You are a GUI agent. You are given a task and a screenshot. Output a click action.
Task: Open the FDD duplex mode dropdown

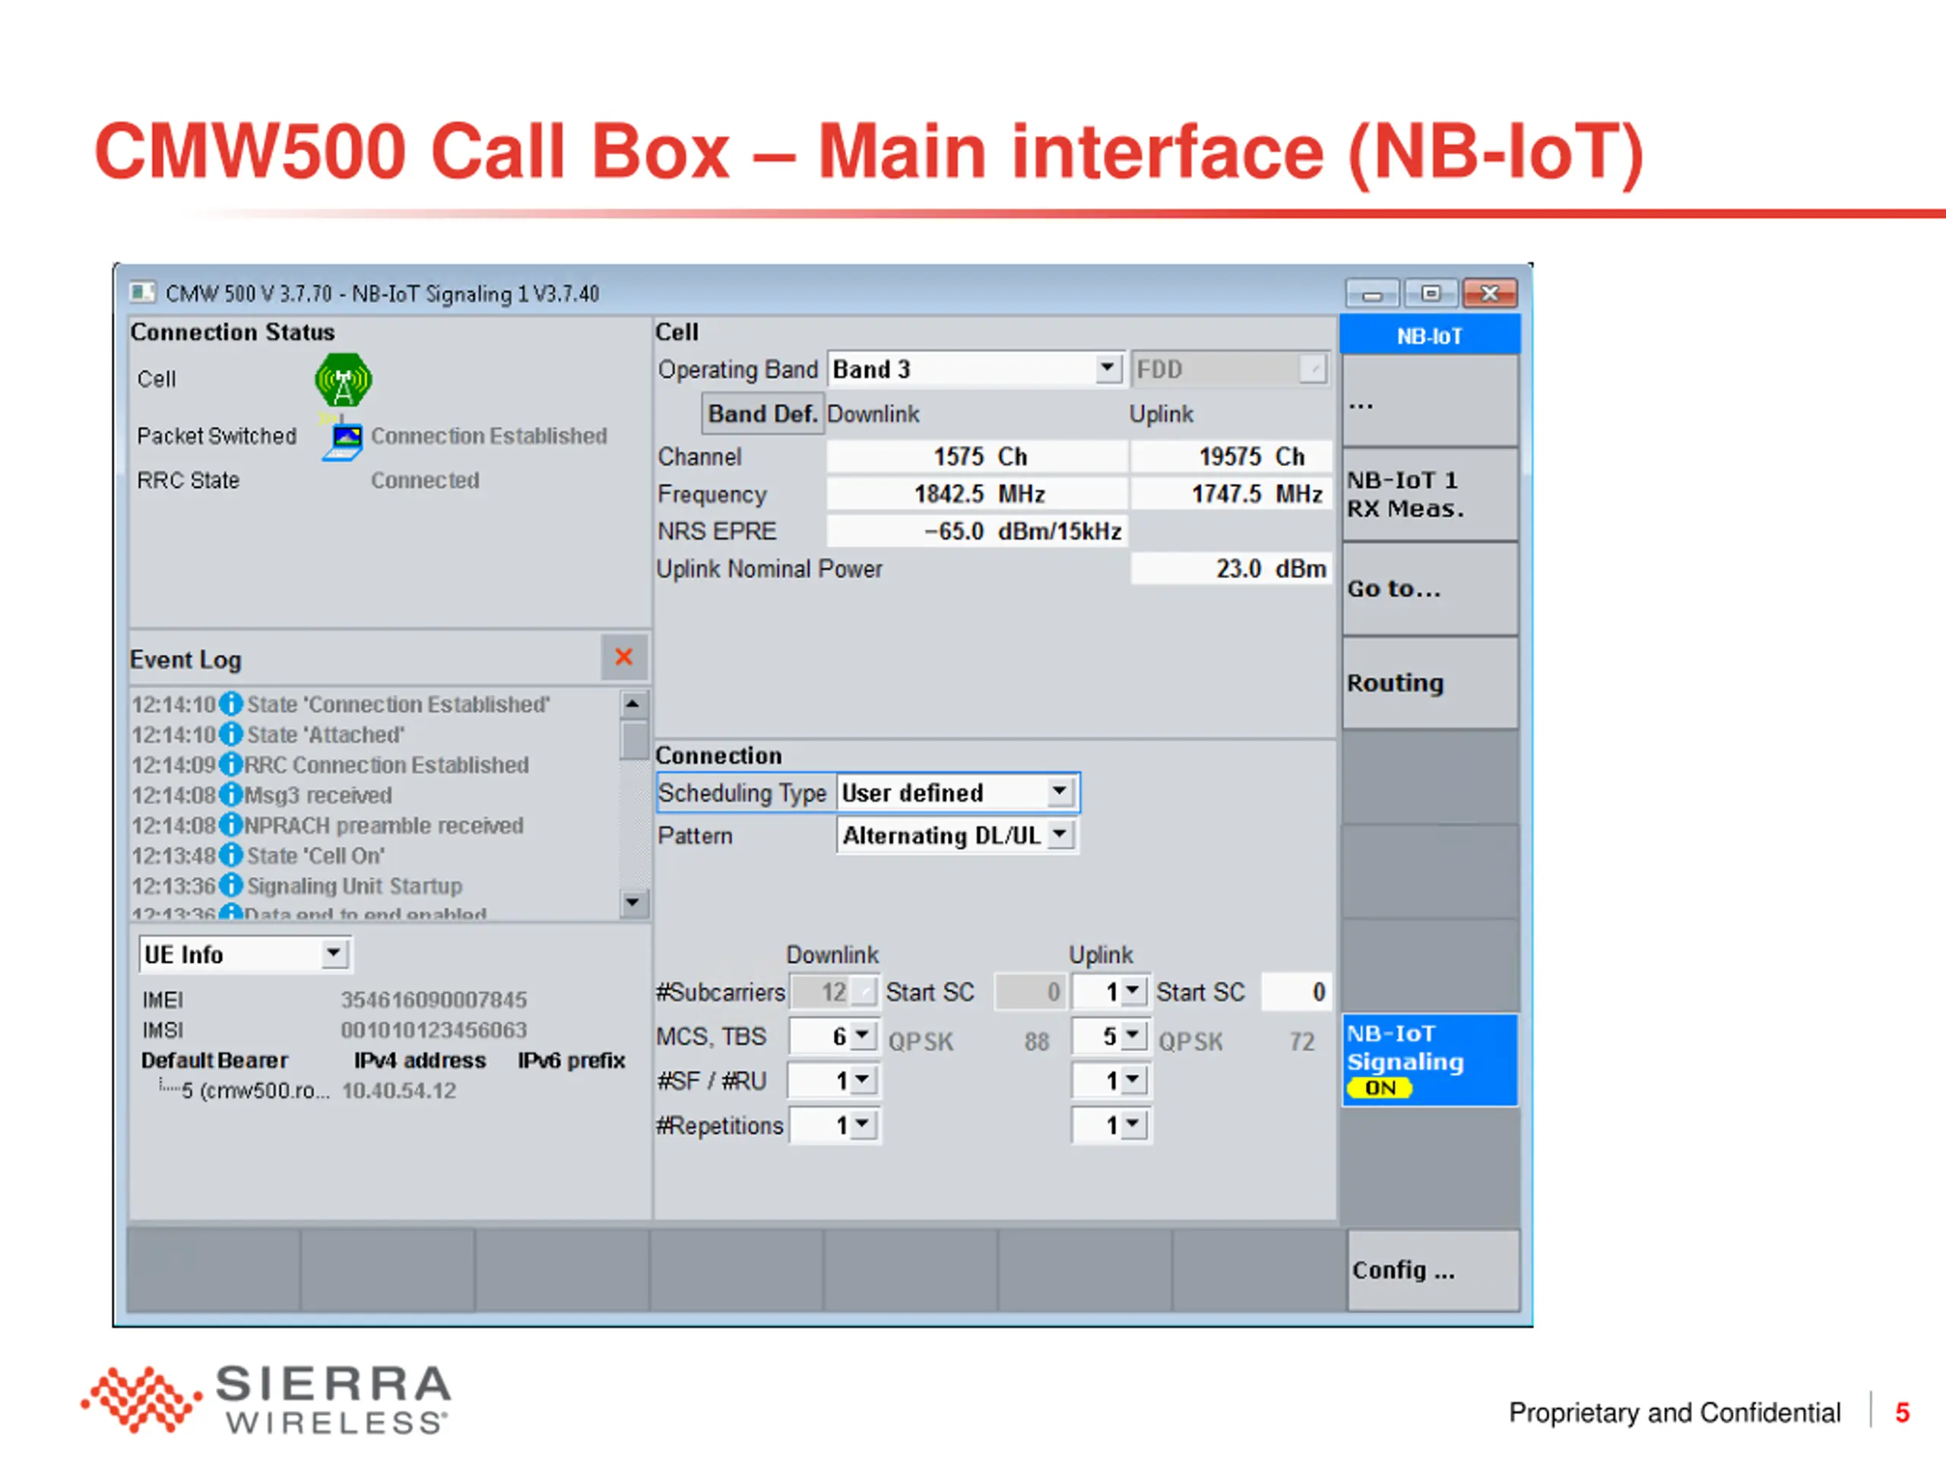coord(1312,369)
